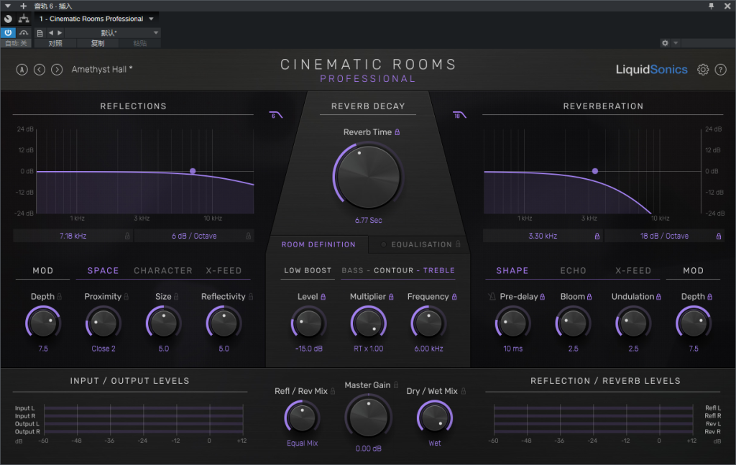Viewport: 736px width, 465px height.
Task: Select the BASS contour option
Action: 352,270
